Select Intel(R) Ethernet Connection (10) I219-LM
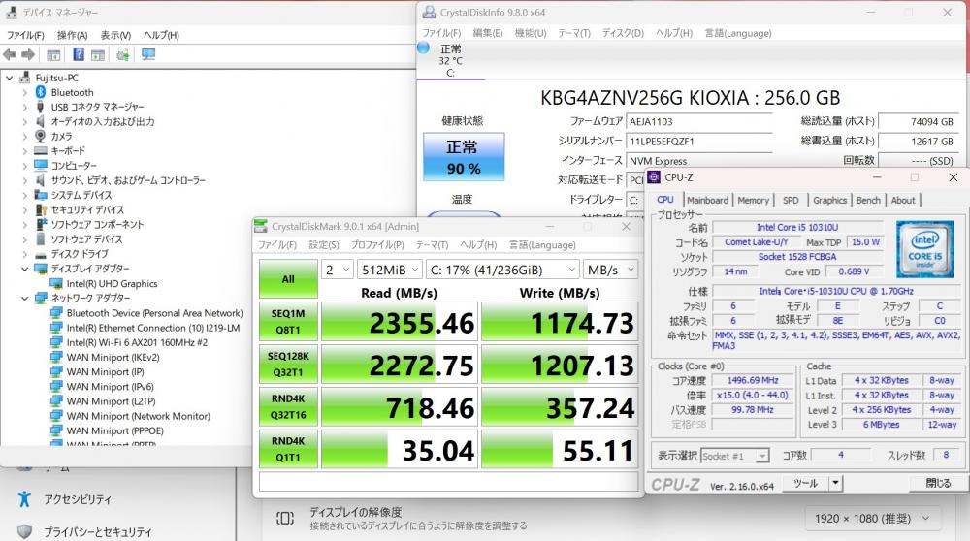Viewport: 970px width, 541px height. (x=153, y=328)
